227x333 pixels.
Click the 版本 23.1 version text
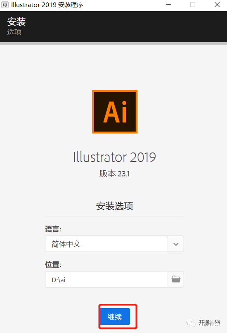coord(115,174)
